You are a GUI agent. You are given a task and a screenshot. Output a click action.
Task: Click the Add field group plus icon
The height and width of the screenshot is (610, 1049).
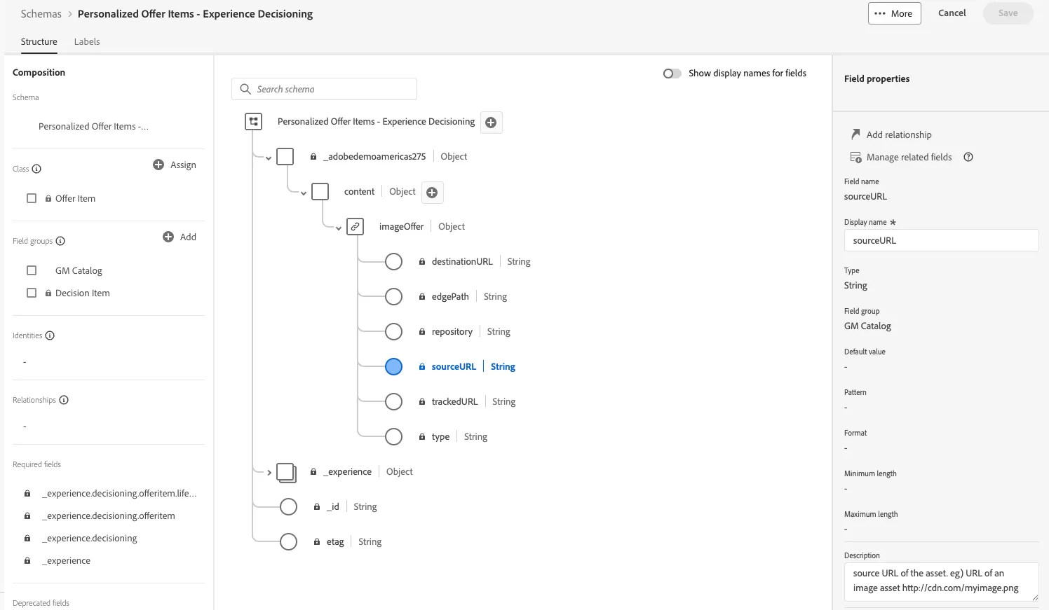168,237
